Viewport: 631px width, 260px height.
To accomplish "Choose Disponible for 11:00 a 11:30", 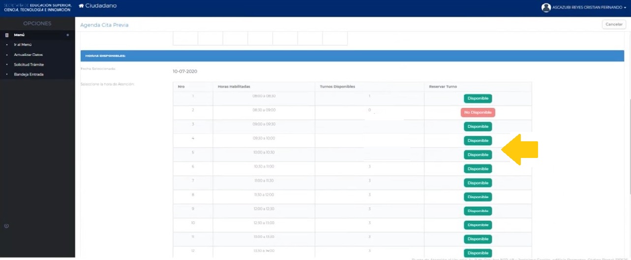I will [478, 183].
